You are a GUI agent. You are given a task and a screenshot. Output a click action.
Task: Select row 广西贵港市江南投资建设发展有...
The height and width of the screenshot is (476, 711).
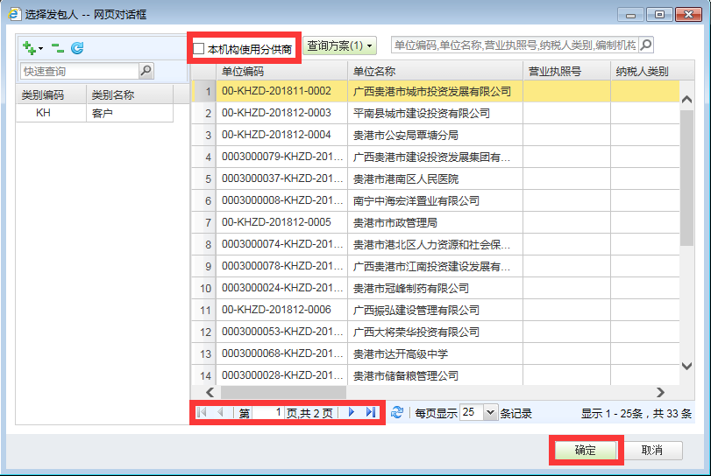coord(436,266)
